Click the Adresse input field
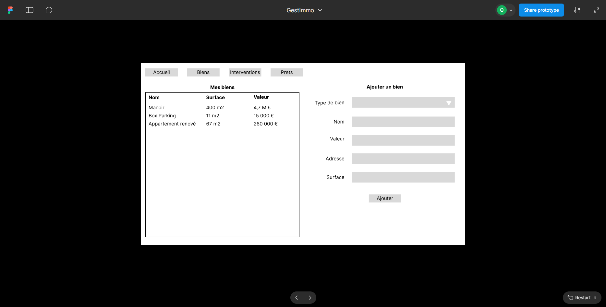 click(403, 159)
